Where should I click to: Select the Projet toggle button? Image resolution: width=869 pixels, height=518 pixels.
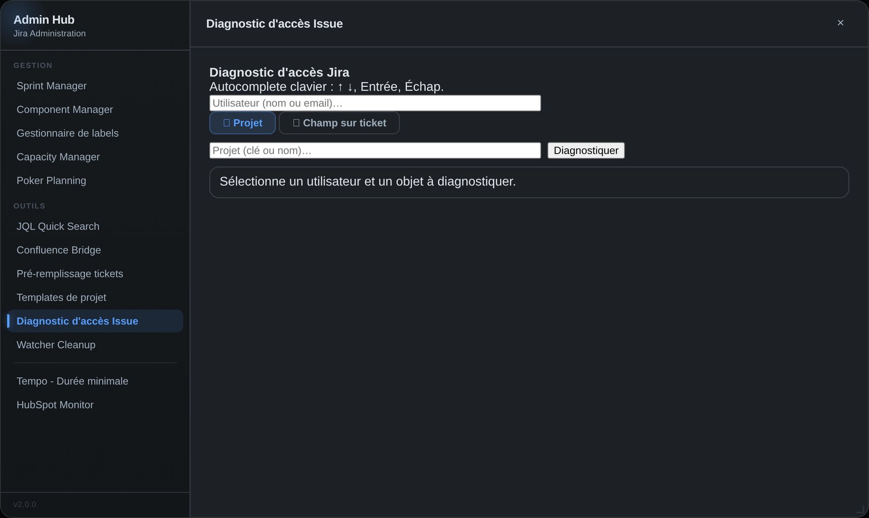242,123
